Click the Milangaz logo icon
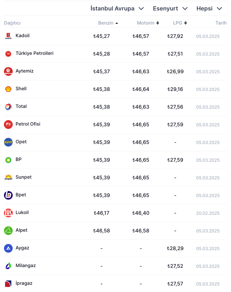This screenshot has height=292, width=231. pyautogui.click(x=8, y=266)
